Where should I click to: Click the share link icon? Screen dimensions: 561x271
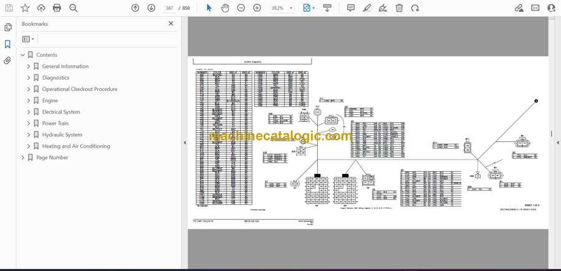pyautogui.click(x=519, y=8)
